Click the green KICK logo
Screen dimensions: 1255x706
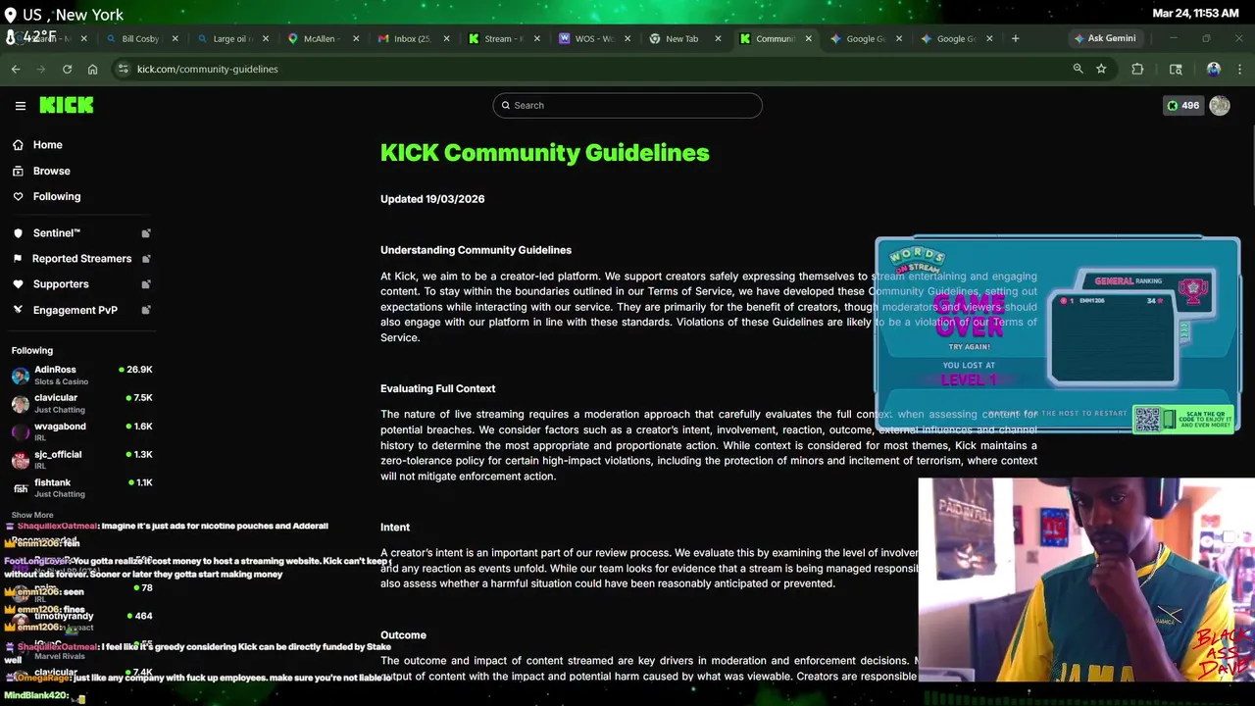tap(67, 105)
